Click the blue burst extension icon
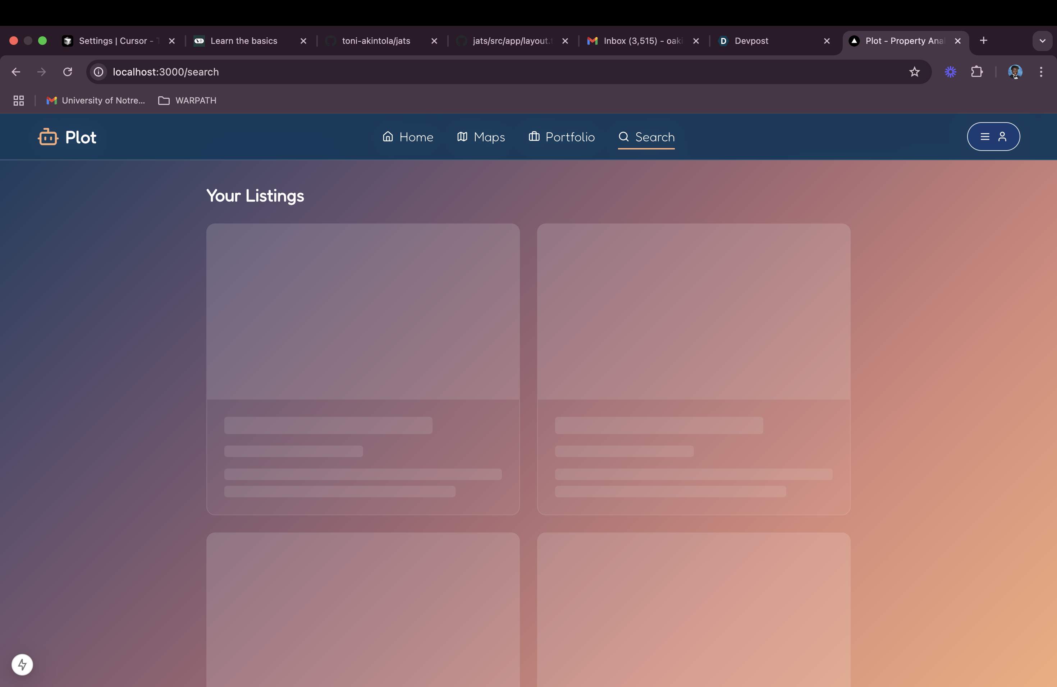 [x=951, y=72]
